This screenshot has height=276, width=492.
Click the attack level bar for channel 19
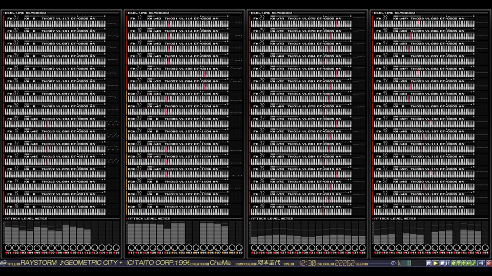coord(146,233)
